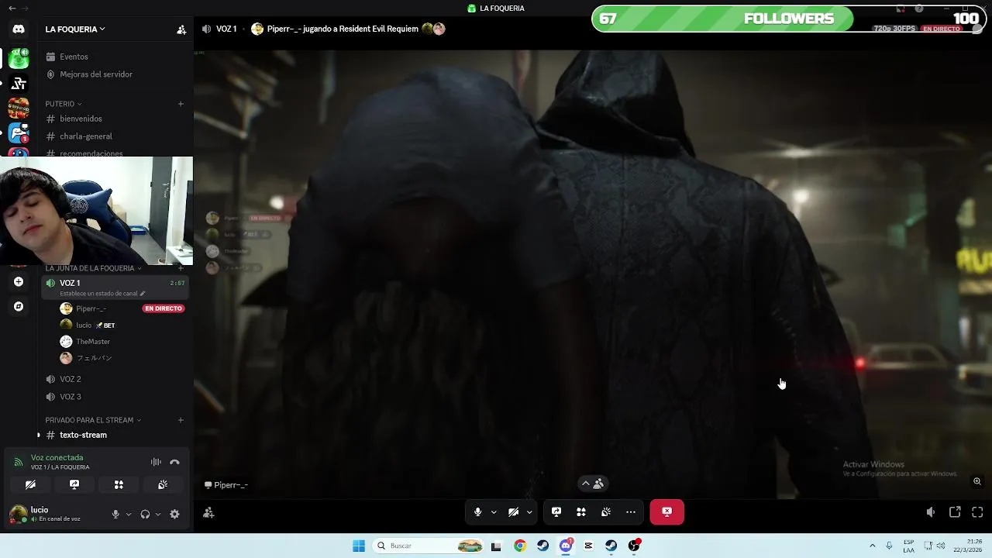The image size is (992, 558).
Task: Open more options ellipsis in call controls
Action: click(x=631, y=512)
